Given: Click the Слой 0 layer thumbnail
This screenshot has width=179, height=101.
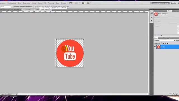Looking at the screenshot, I should tap(158, 47).
